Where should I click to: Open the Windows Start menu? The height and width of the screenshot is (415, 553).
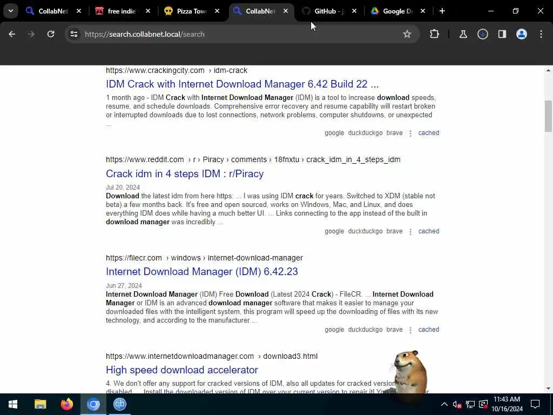13,404
